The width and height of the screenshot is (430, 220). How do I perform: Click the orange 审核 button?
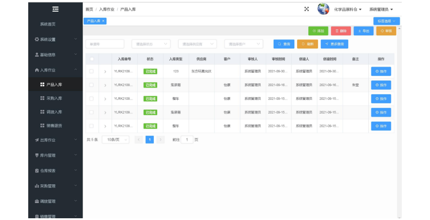coord(386,31)
